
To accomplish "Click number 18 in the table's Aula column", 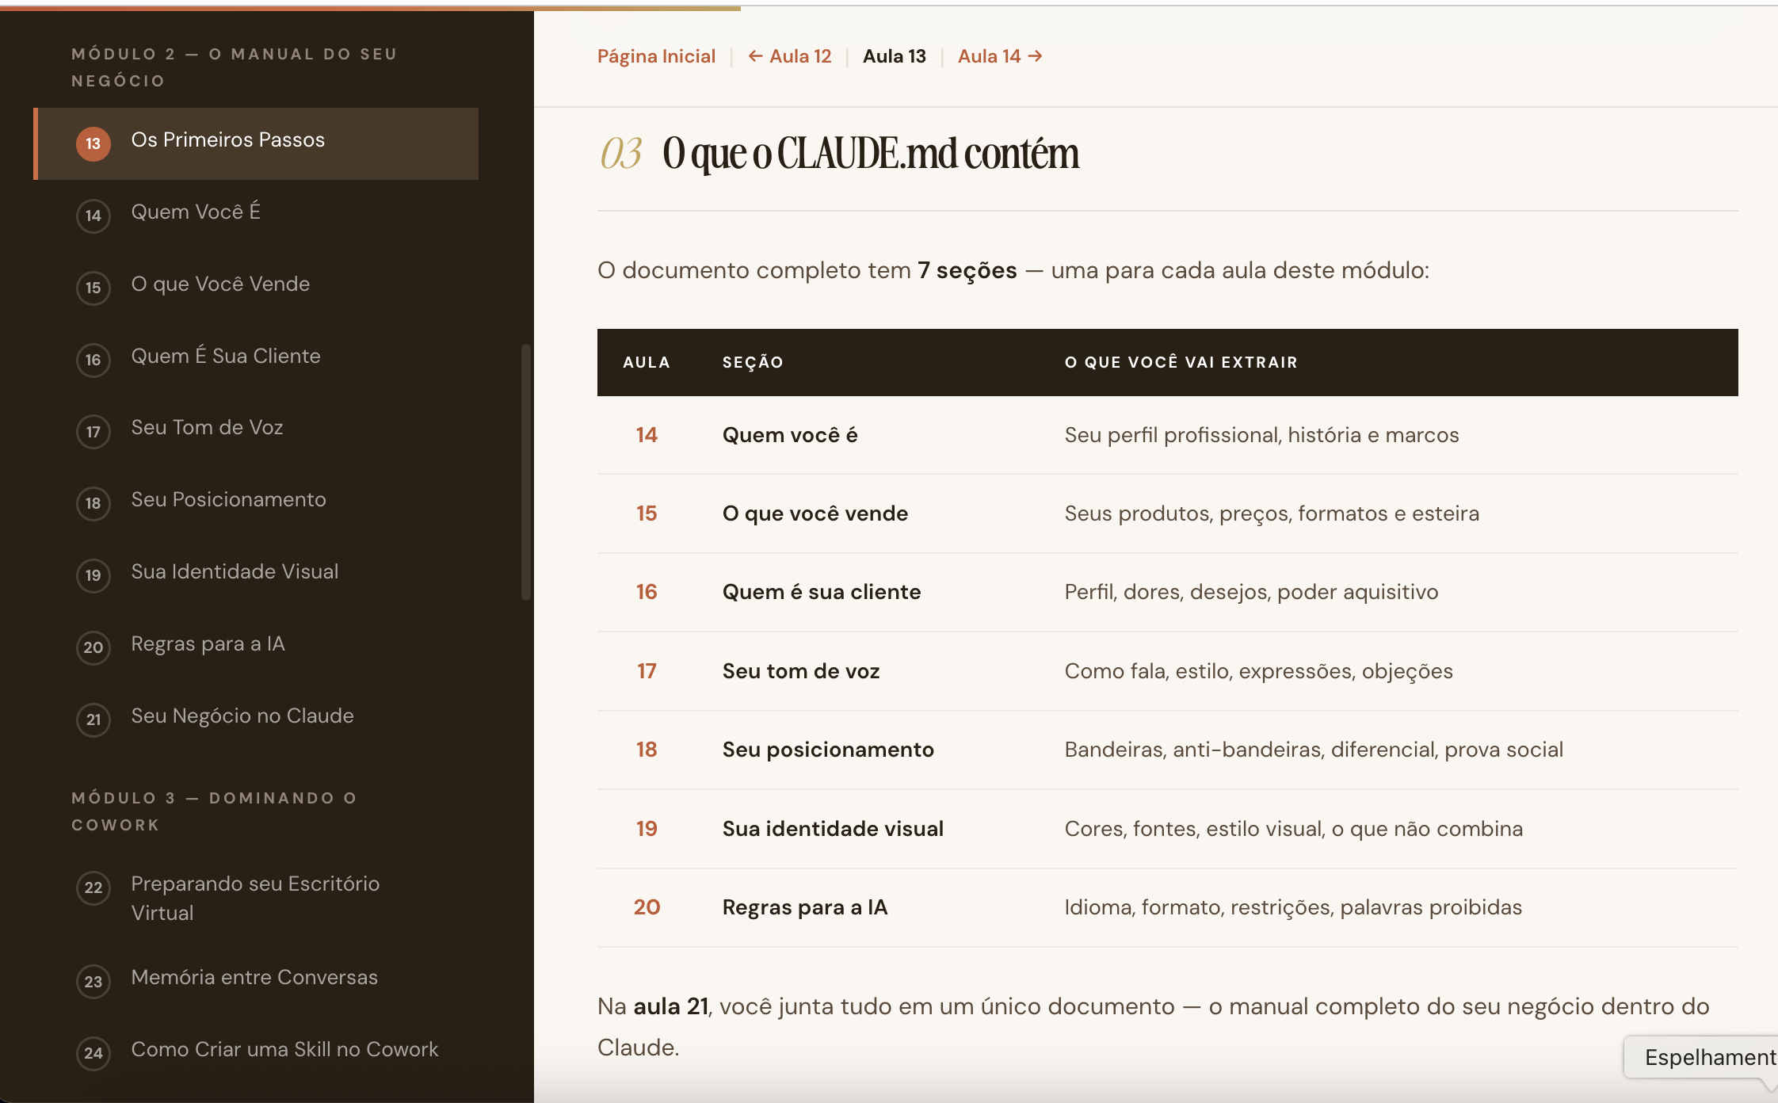I will [647, 750].
